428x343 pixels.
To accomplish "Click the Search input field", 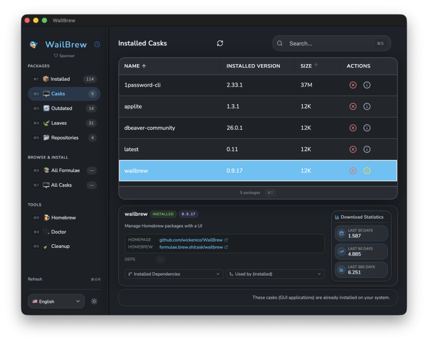I will point(332,43).
